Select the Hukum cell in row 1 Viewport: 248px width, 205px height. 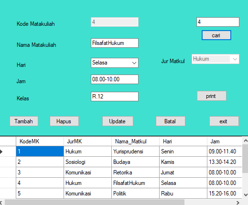click(x=87, y=151)
